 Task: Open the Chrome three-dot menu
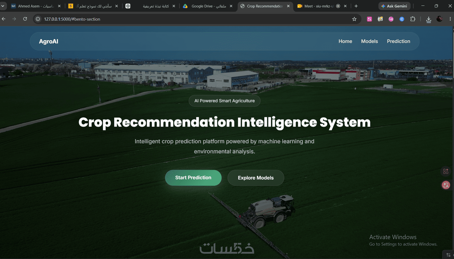tap(450, 19)
